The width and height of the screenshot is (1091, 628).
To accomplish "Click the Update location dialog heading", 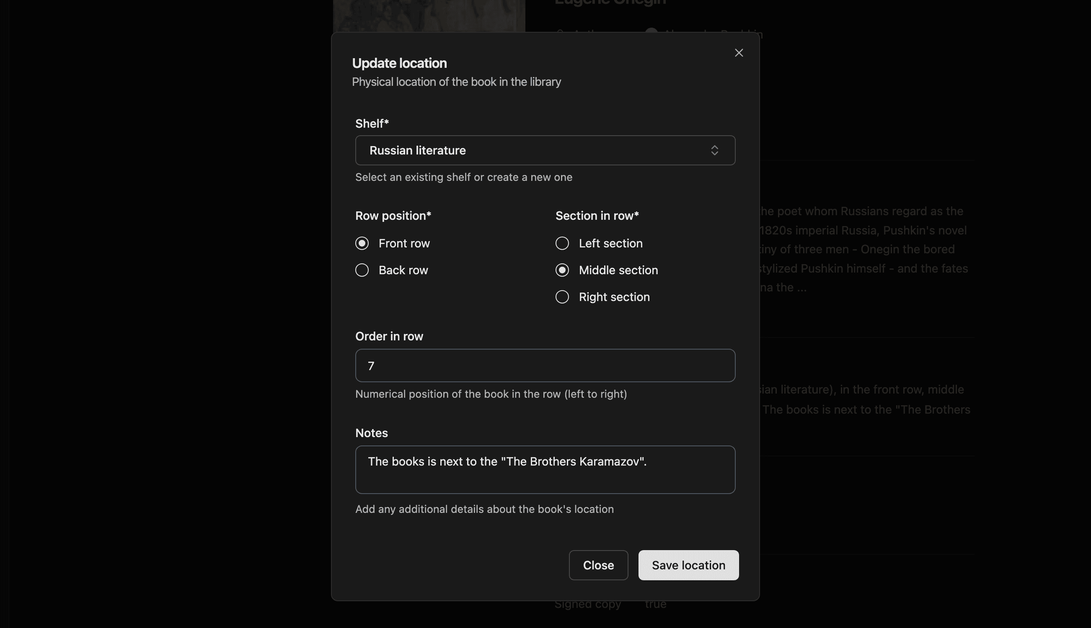I will point(399,62).
